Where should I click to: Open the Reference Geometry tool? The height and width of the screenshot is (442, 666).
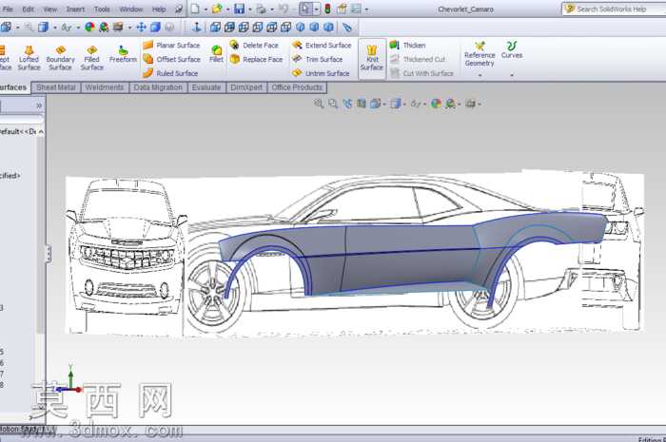pos(480,54)
